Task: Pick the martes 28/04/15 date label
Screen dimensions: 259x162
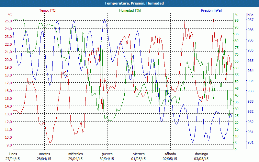Action: [44, 156]
